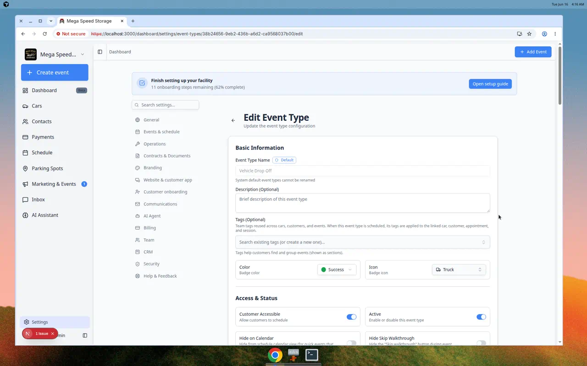Toggle the Active switch off

481,317
